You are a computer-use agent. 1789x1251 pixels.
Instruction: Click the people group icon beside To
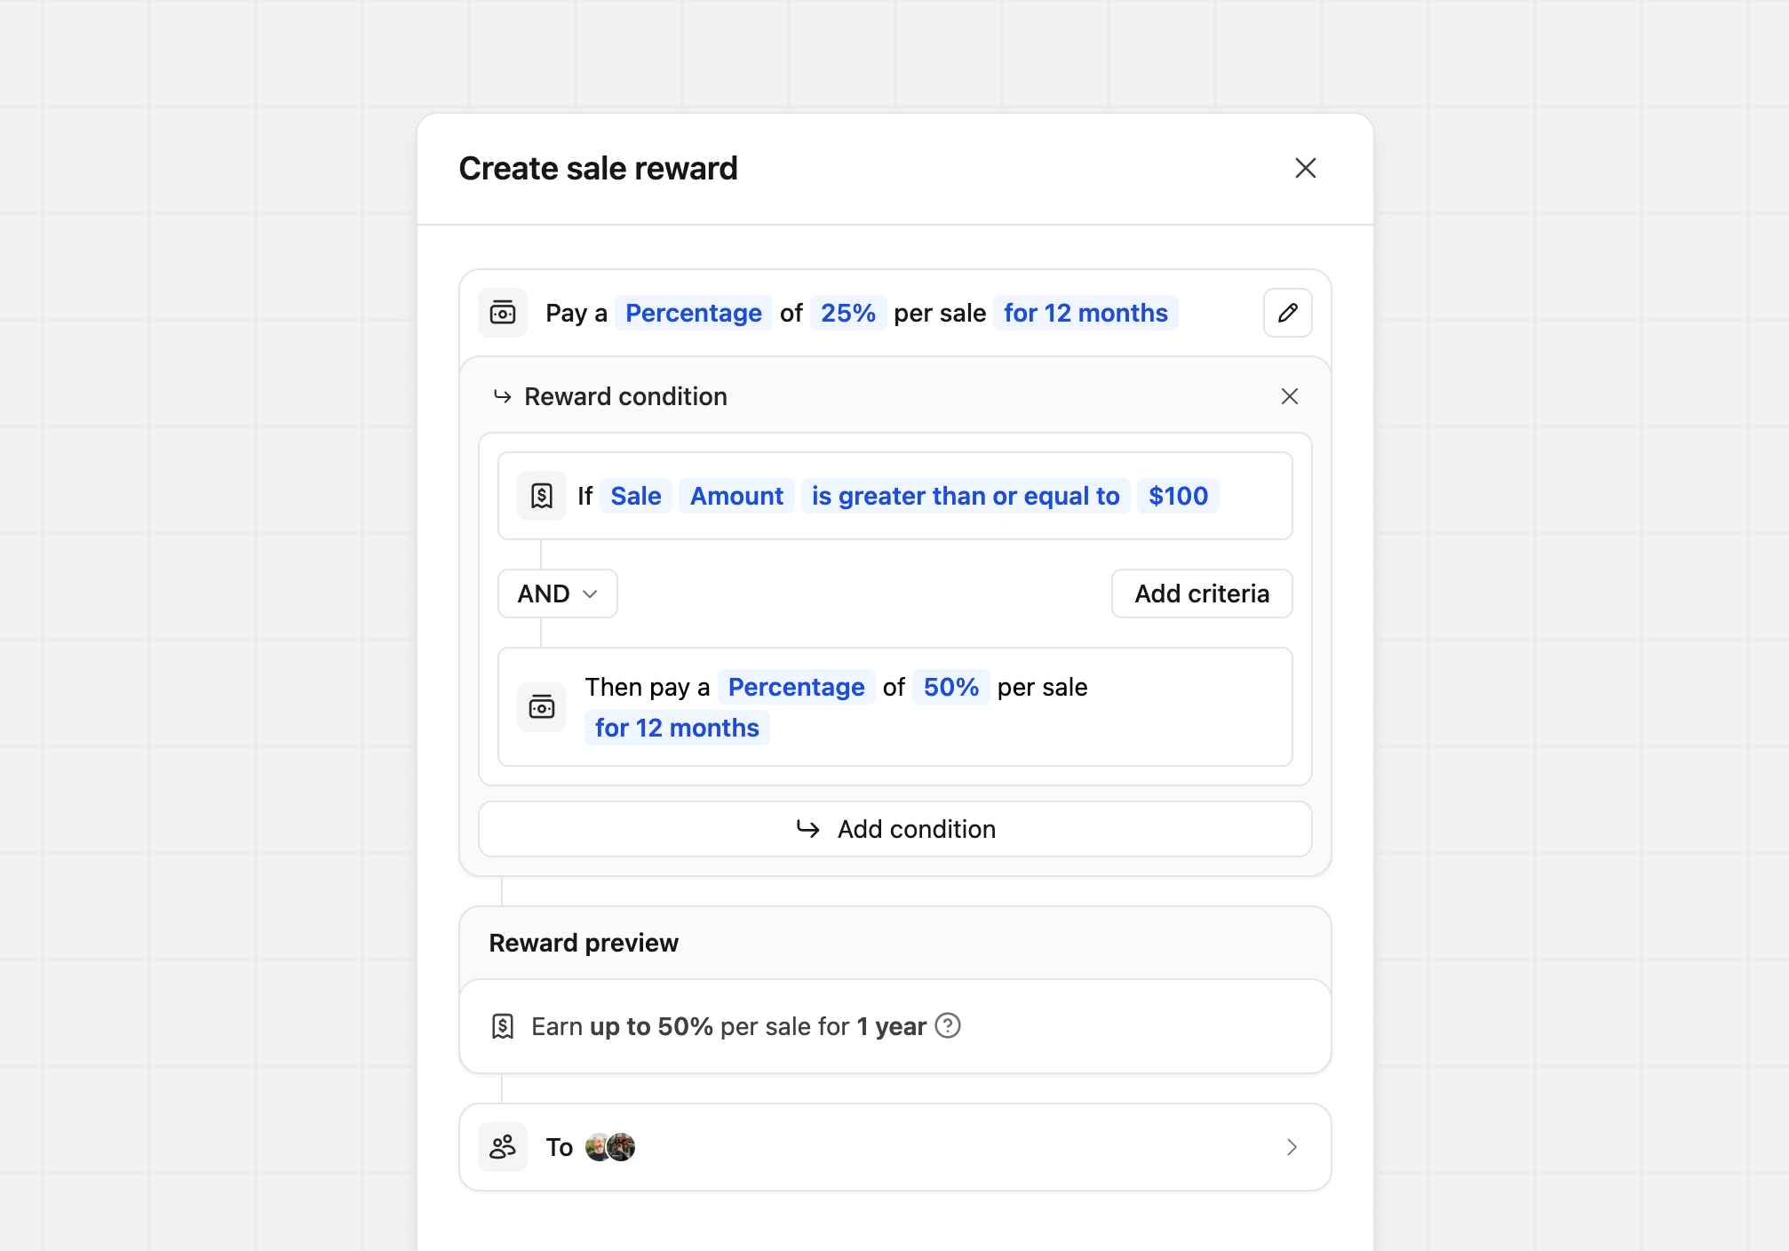coord(503,1147)
